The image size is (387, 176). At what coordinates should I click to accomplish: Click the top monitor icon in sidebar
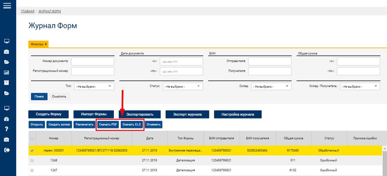[x=7, y=41]
